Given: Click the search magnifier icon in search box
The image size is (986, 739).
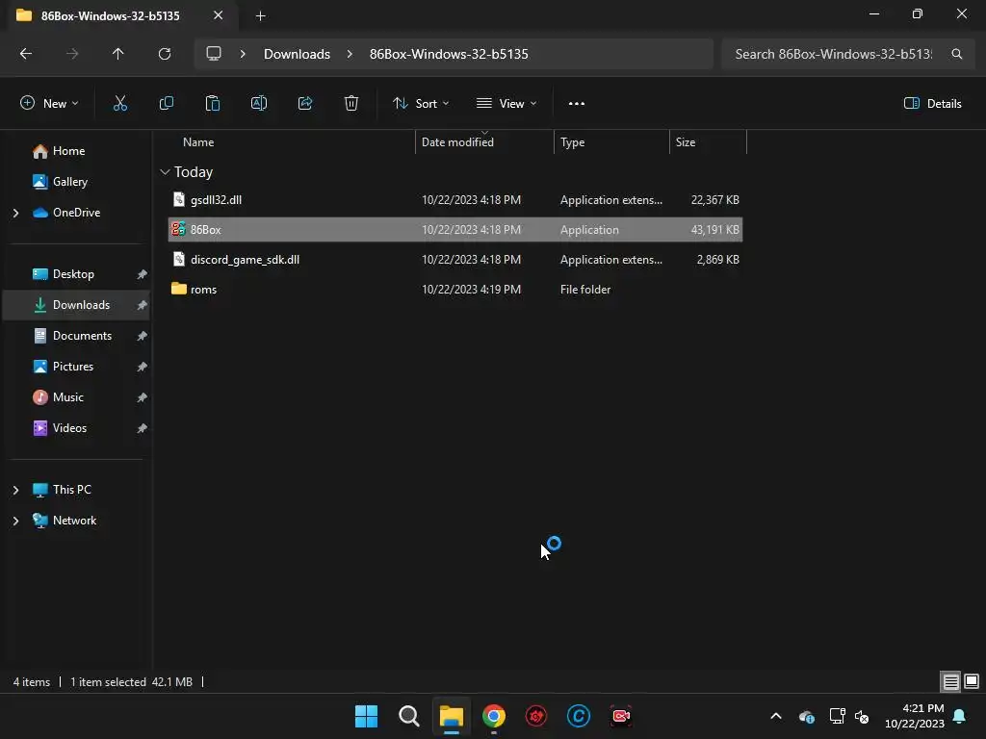Looking at the screenshot, I should pyautogui.click(x=956, y=54).
